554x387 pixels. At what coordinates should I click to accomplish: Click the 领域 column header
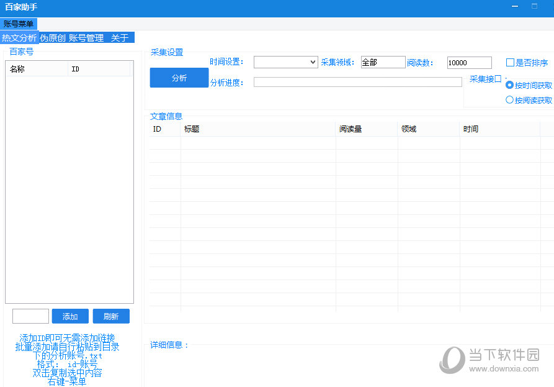(428, 129)
